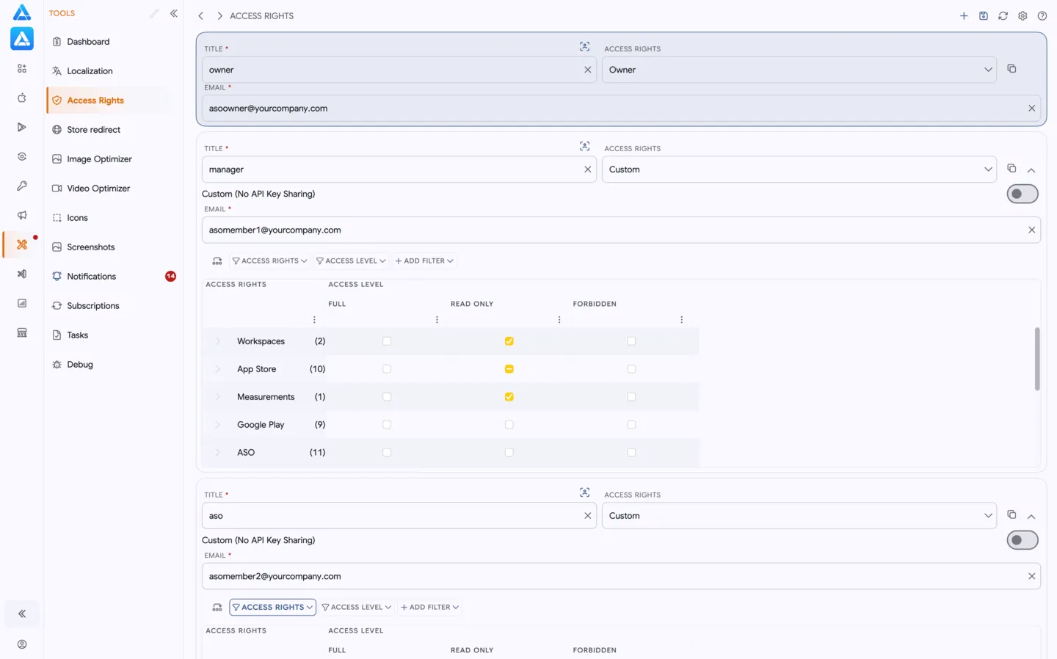1057x659 pixels.
Task: Clear the owner title field
Action: 587,70
